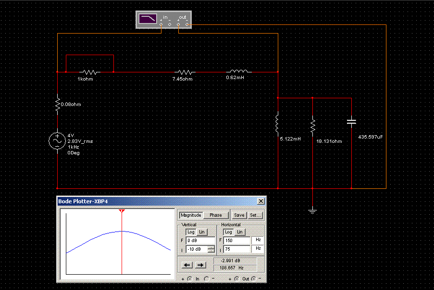The image size is (434, 290).
Task: Click the Bode plotter out+ terminal
Action: click(x=178, y=24)
